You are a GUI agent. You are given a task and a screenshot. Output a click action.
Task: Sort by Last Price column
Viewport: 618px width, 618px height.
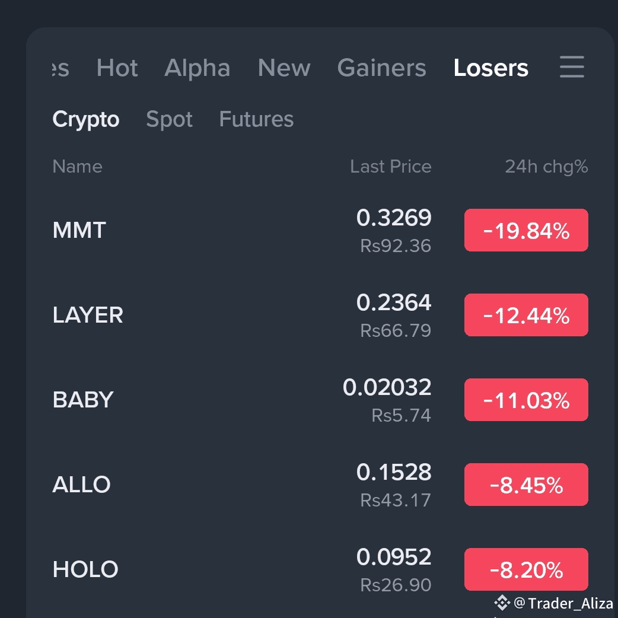[391, 166]
